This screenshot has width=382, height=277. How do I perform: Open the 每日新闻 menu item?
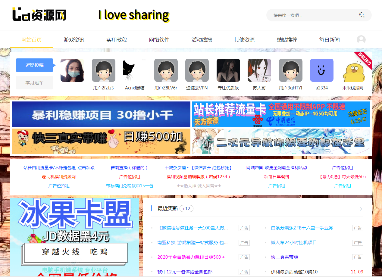click(329, 40)
